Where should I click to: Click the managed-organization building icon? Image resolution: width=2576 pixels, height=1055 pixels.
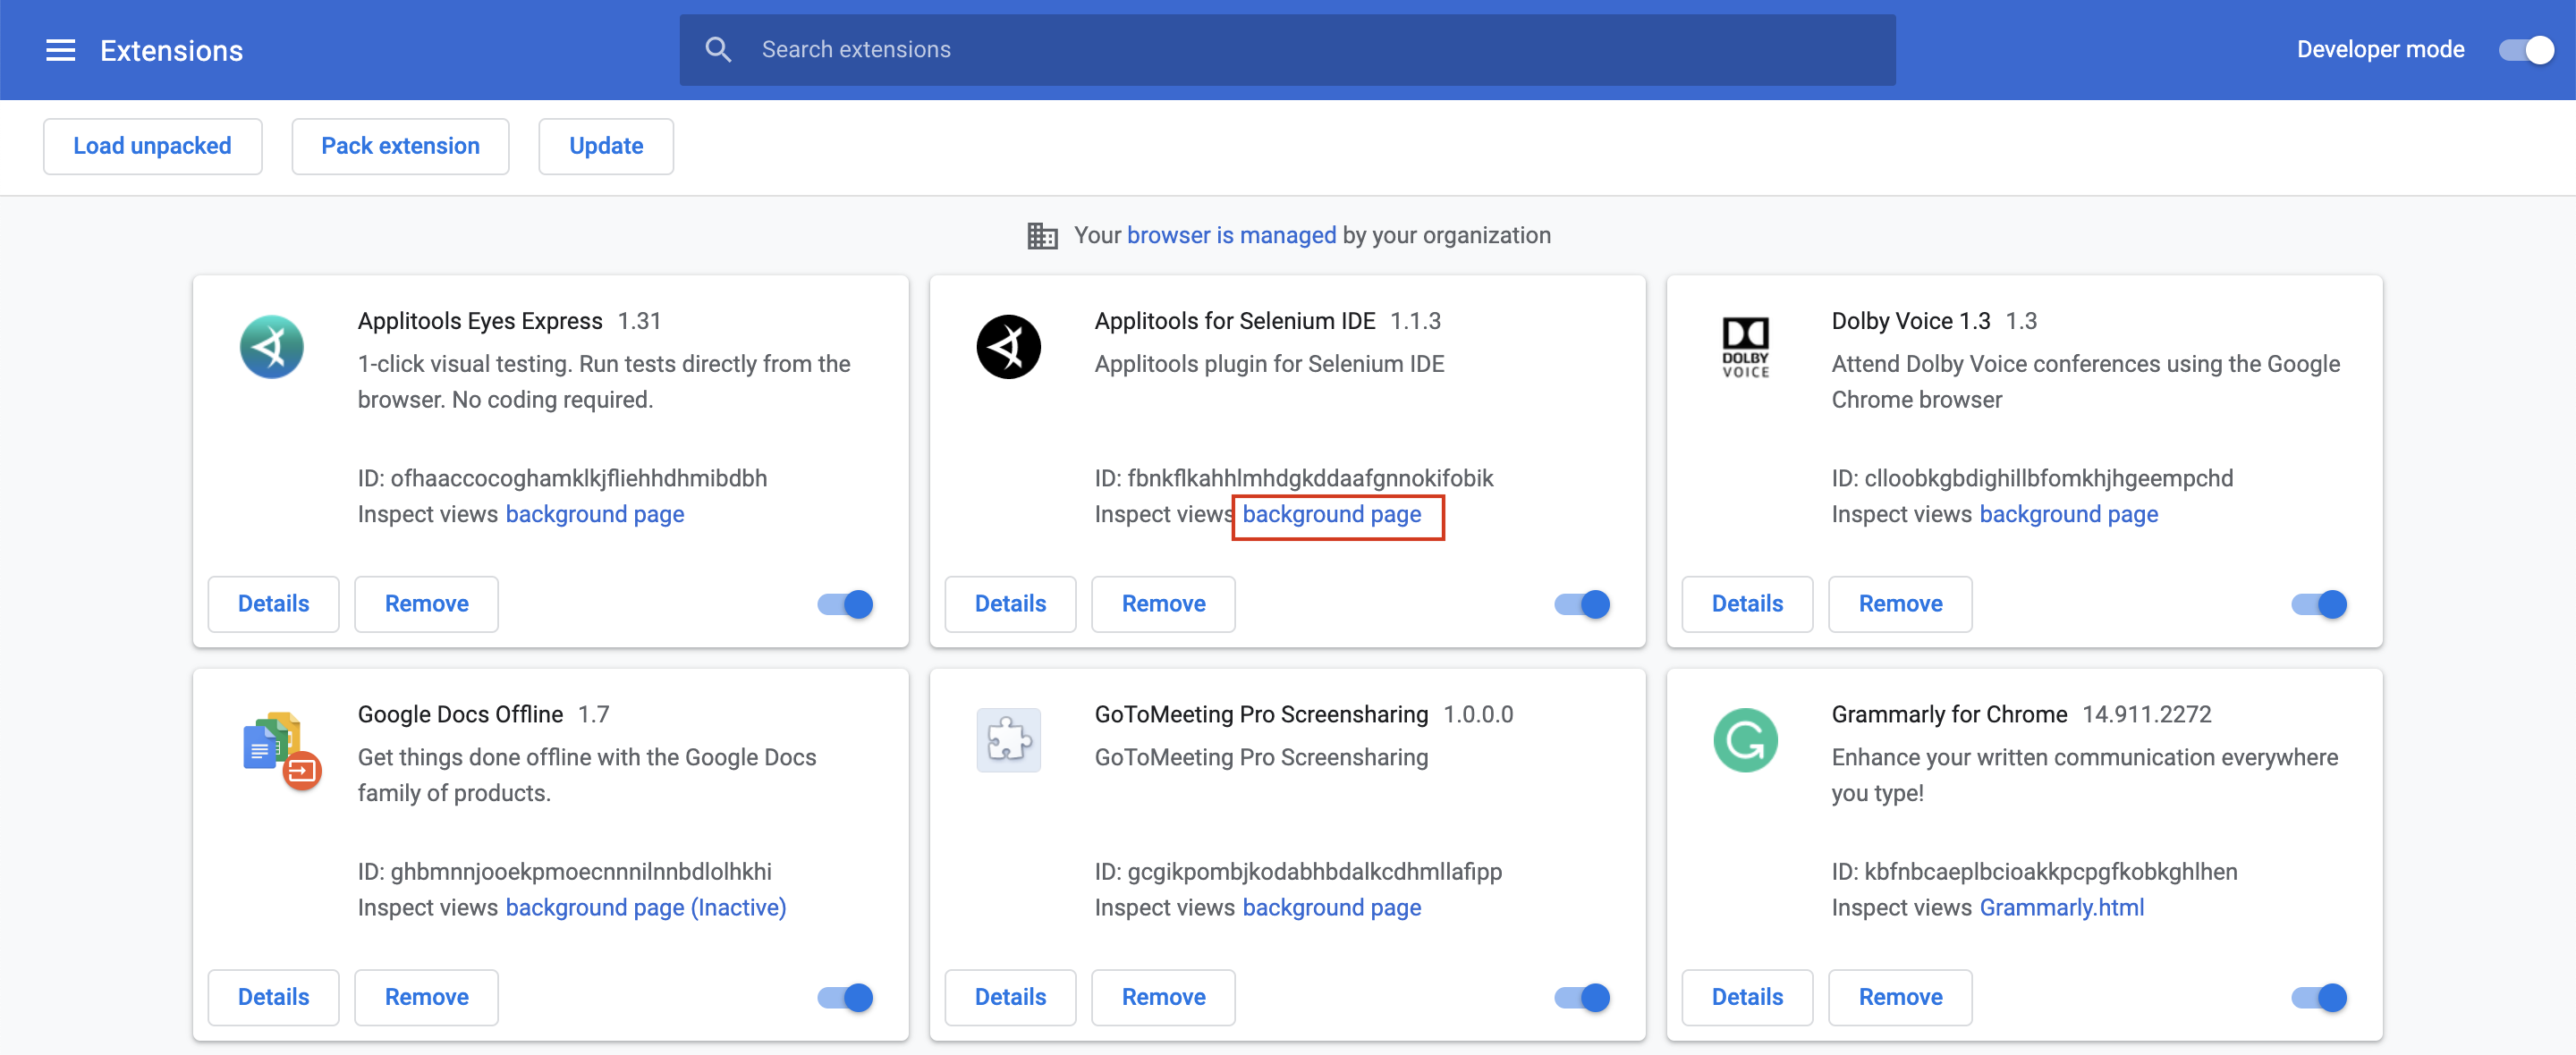pyautogui.click(x=1042, y=236)
